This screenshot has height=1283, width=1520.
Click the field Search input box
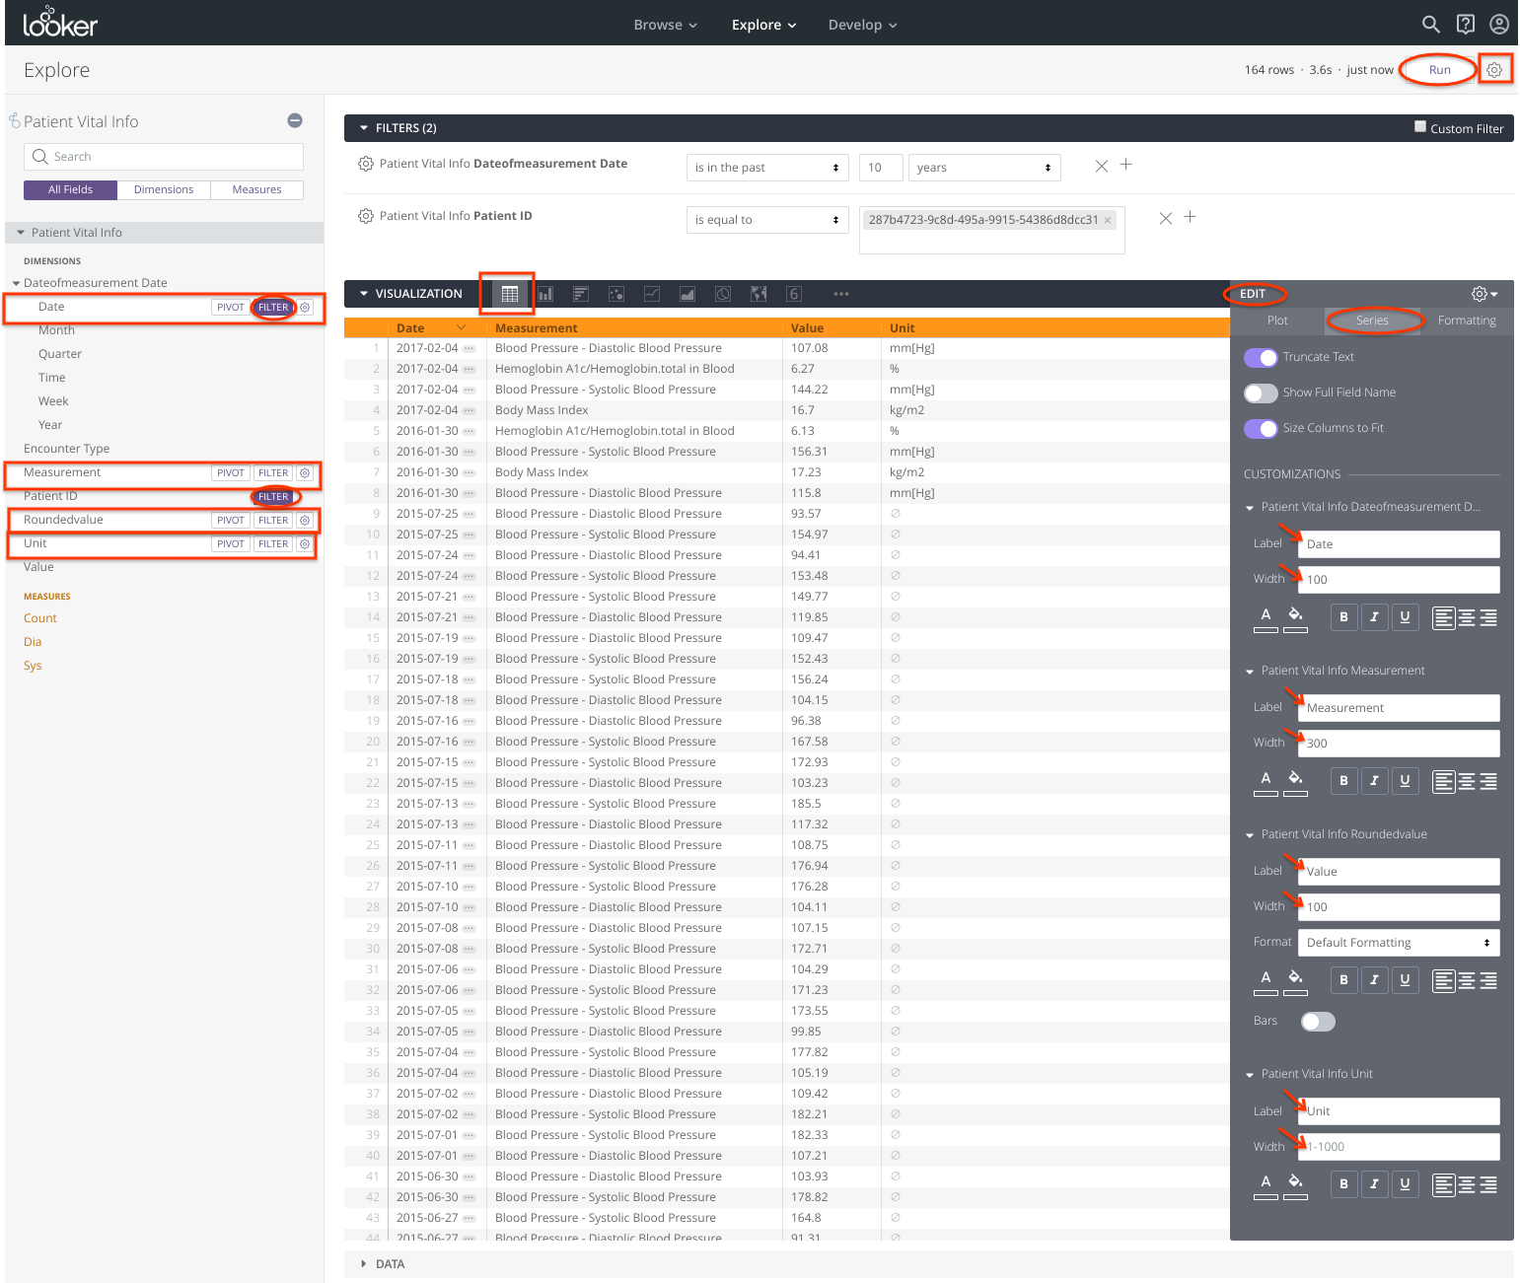[164, 157]
